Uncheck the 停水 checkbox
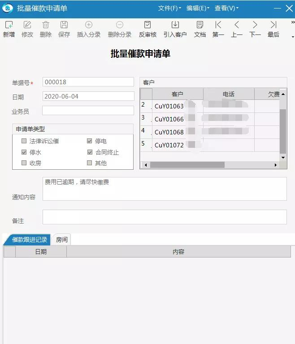 pyautogui.click(x=24, y=152)
